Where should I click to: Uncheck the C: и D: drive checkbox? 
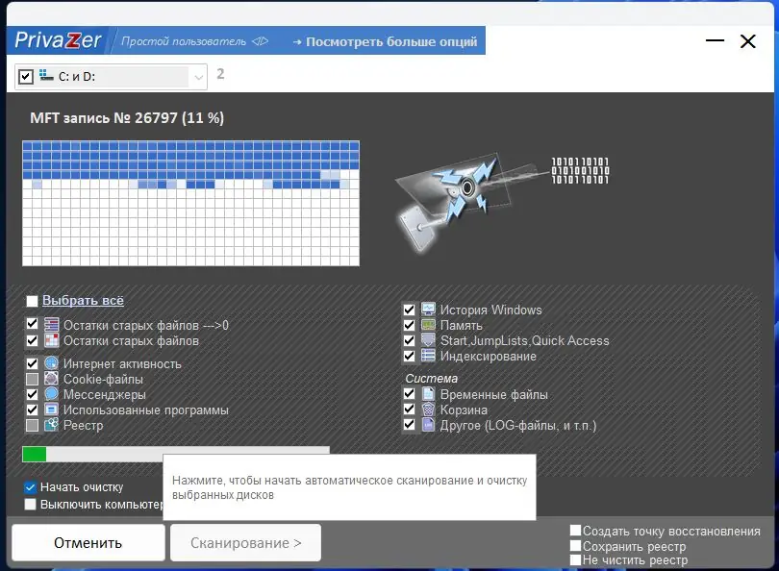pyautogui.click(x=26, y=77)
